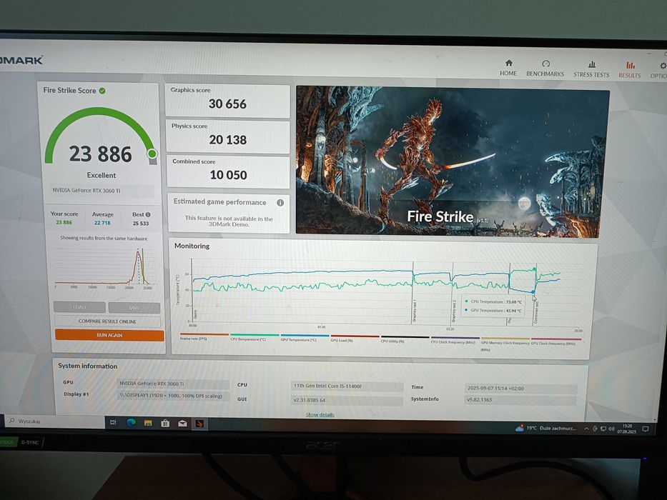
Task: Open Task View on the taskbar
Action: [113, 422]
